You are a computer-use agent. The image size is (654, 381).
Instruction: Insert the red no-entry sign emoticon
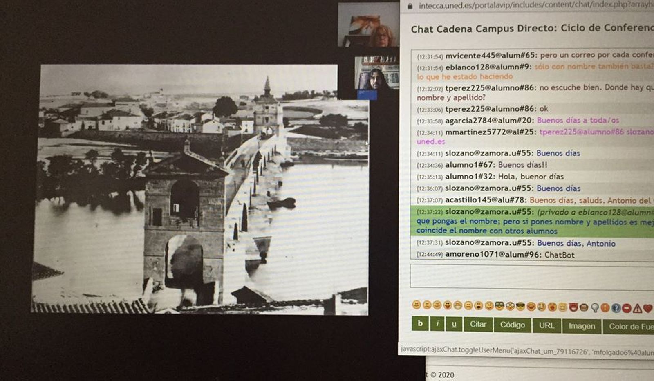click(x=627, y=308)
